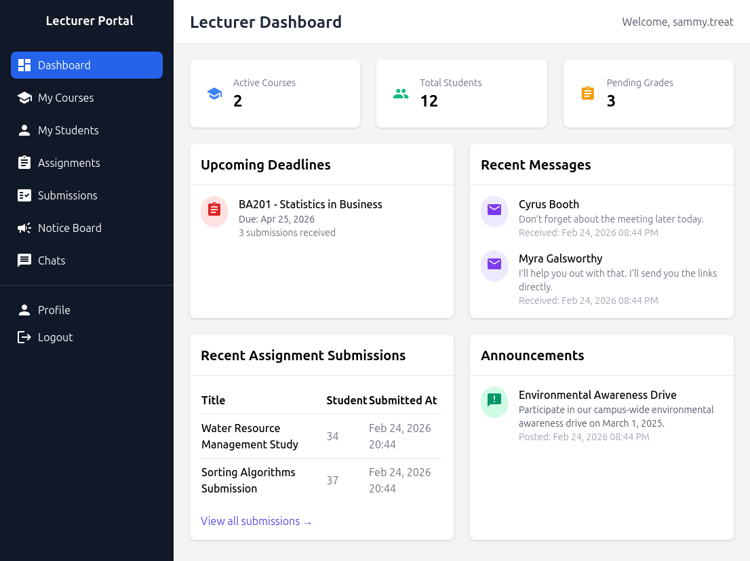Select the Total Students card
Screen dimensions: 750x561
point(461,94)
